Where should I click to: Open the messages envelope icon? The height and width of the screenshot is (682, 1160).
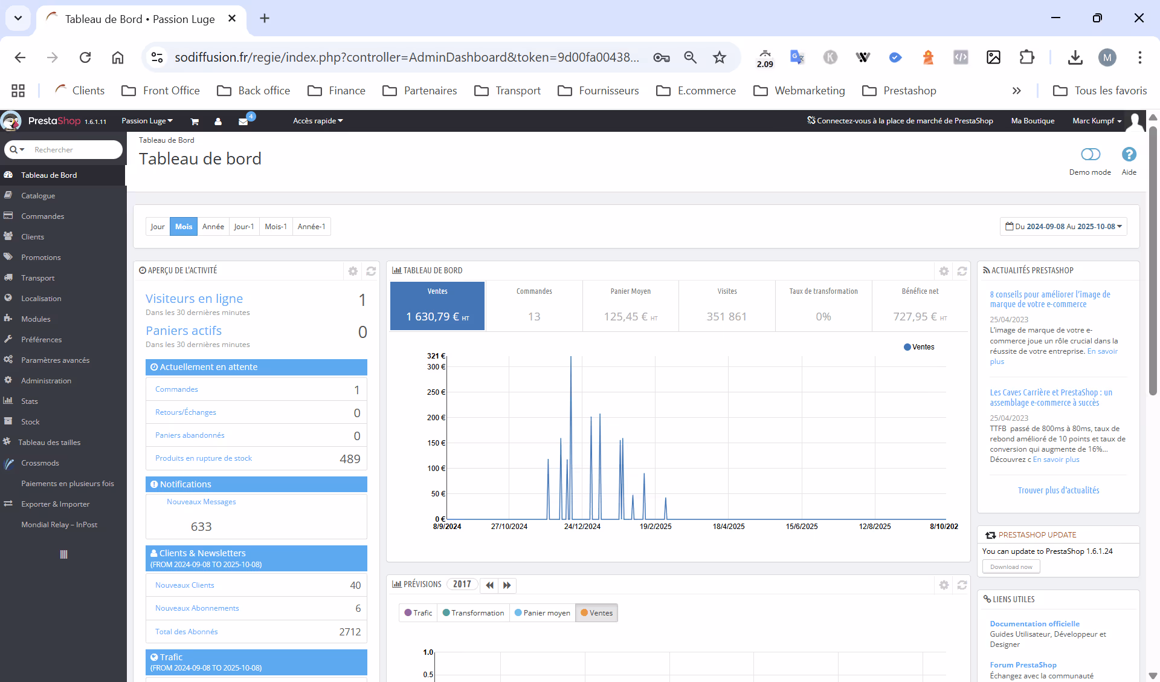tap(243, 122)
